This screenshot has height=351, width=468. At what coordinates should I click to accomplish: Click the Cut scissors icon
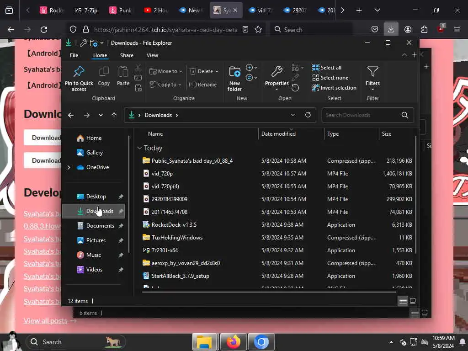click(138, 68)
